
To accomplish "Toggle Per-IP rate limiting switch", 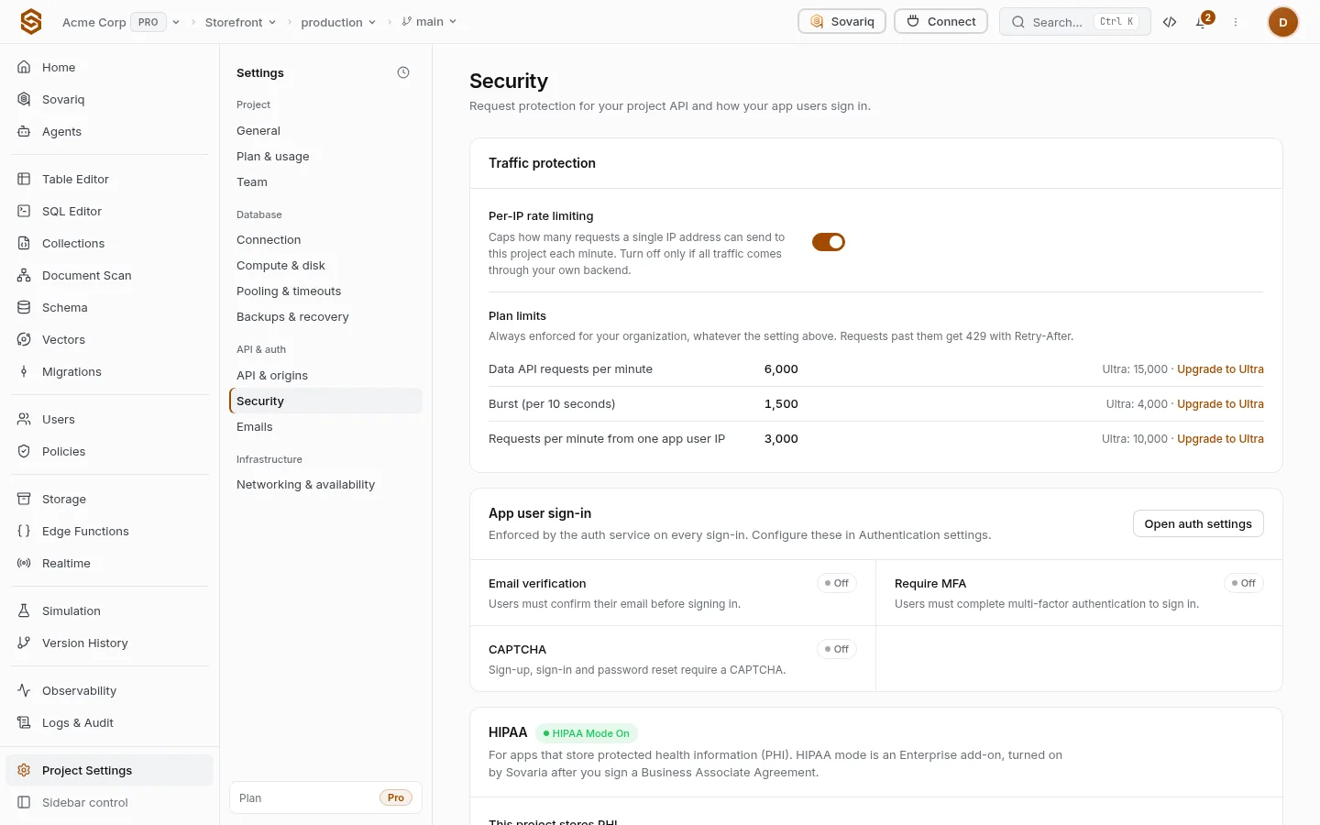I will [829, 242].
